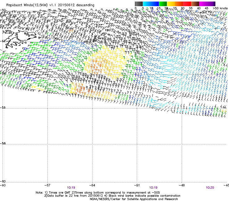The height and width of the screenshot is (201, 229).
Task: Click the '-45' longitude axis label
Action: click(226, 185)
